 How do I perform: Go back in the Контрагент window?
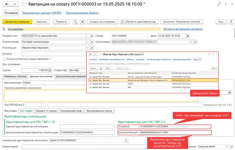coord(91,54)
